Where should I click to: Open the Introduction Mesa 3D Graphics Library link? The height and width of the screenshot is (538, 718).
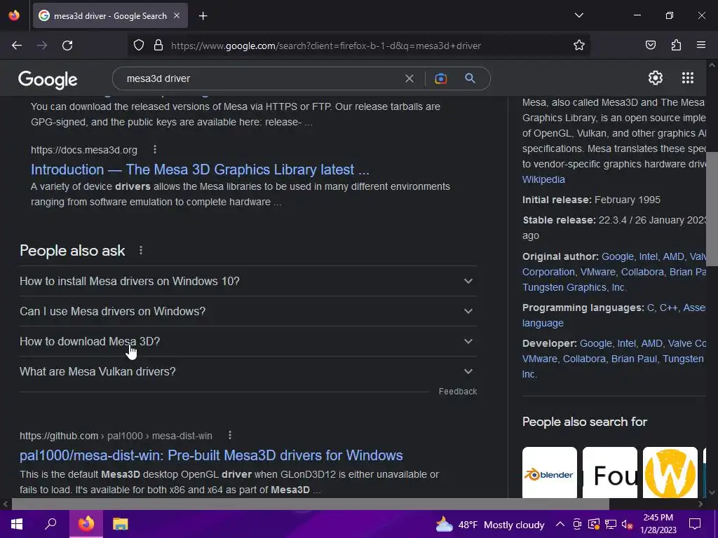tap(200, 170)
